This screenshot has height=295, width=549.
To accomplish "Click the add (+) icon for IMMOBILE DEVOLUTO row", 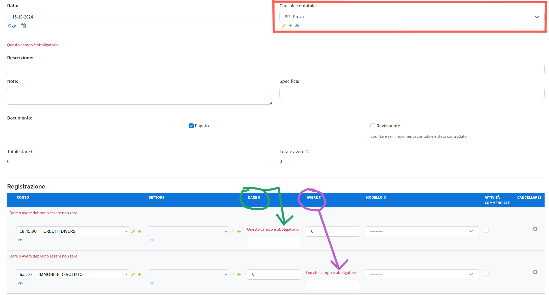I will click(140, 274).
